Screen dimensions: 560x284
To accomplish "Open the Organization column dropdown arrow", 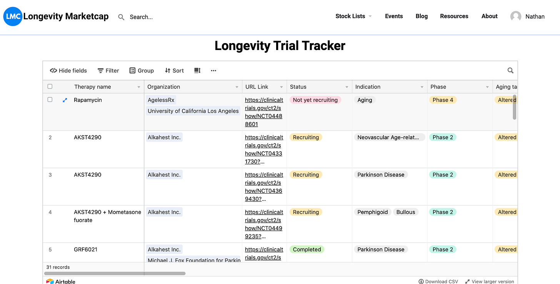I will point(237,87).
